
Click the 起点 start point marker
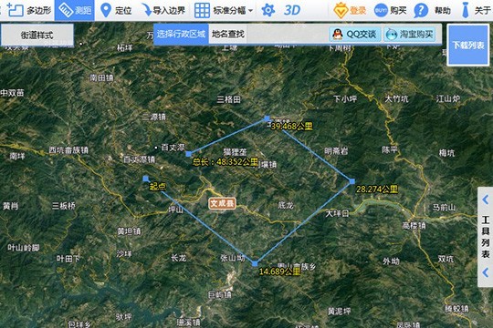tap(145, 179)
